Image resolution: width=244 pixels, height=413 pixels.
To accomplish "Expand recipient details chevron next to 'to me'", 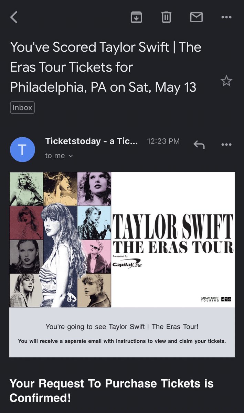I will [x=71, y=156].
